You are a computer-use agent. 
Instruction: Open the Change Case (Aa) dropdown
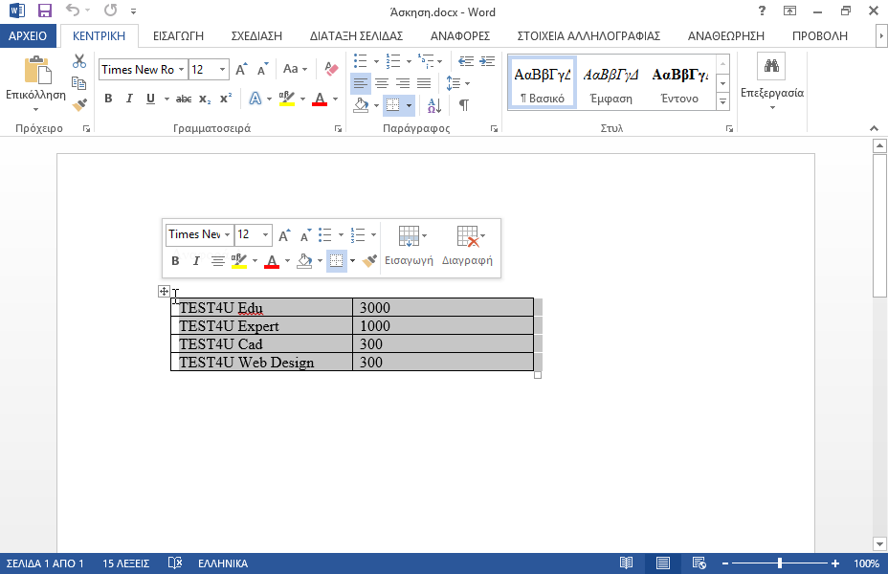pos(295,69)
